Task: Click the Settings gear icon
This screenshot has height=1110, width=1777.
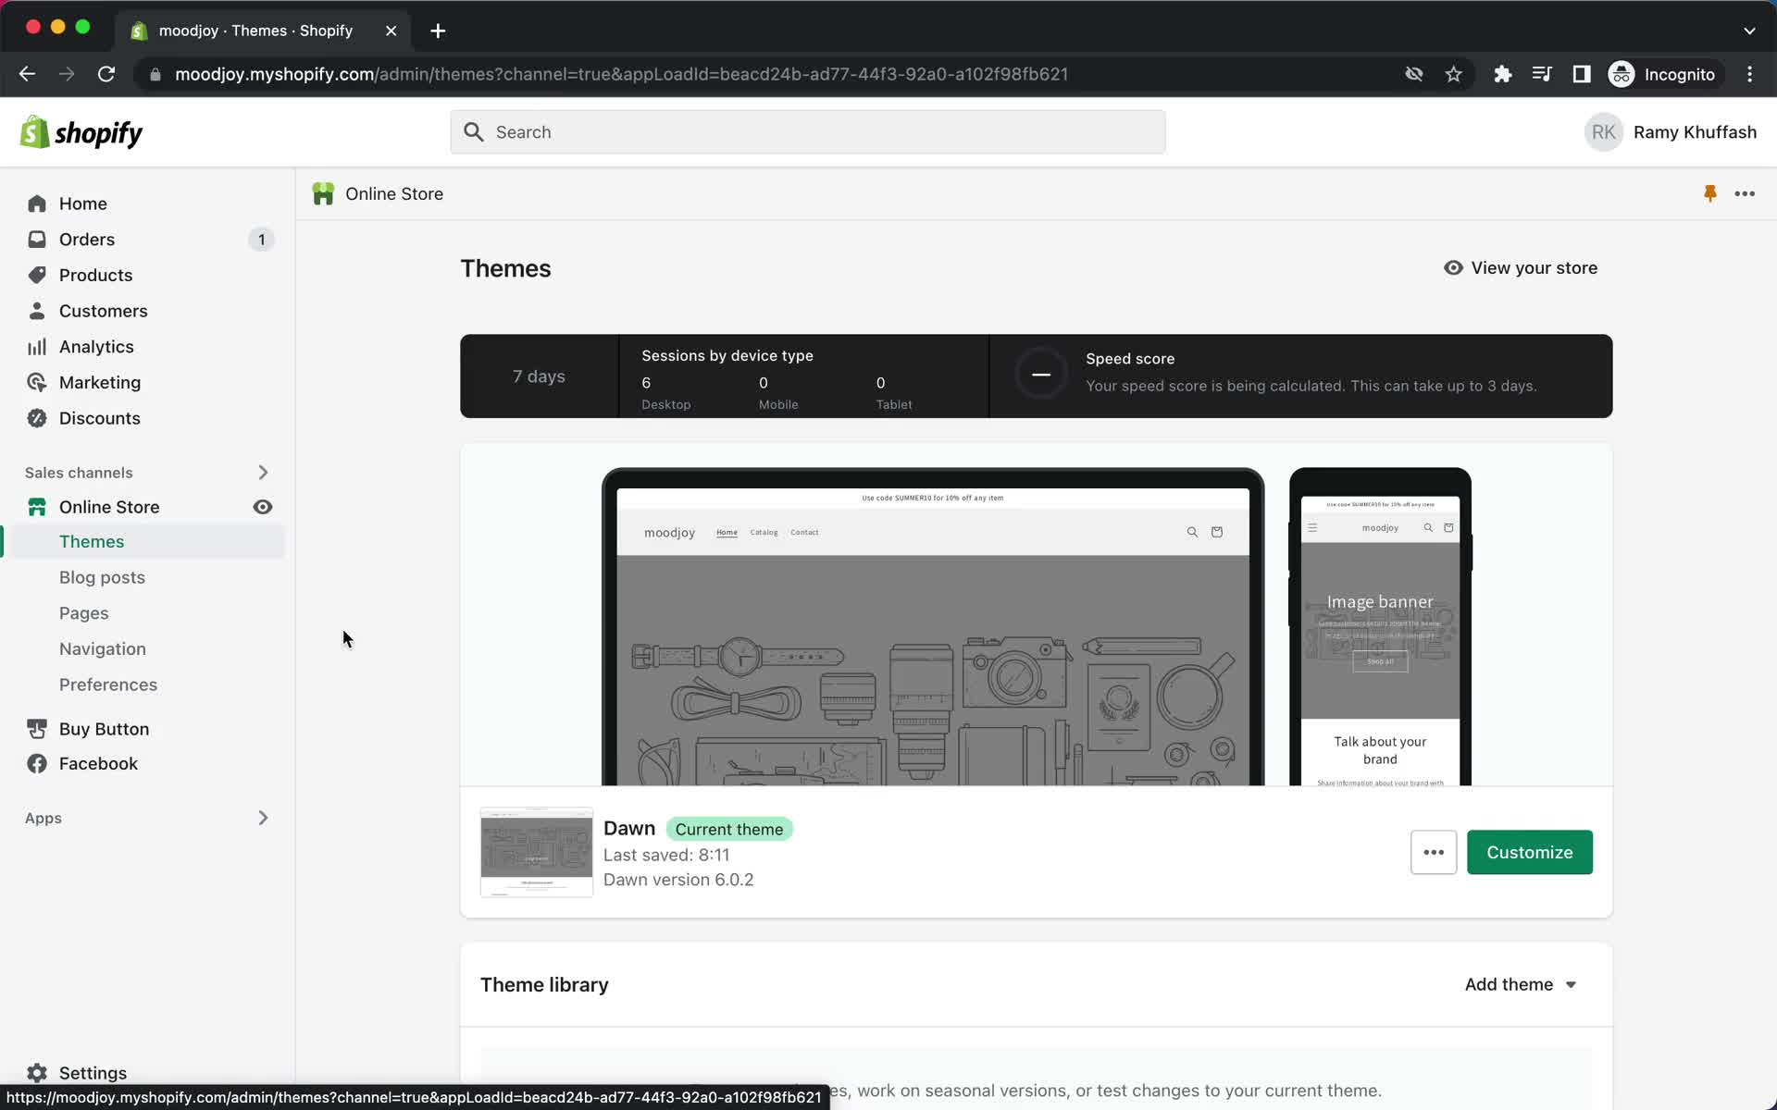Action: click(x=36, y=1073)
